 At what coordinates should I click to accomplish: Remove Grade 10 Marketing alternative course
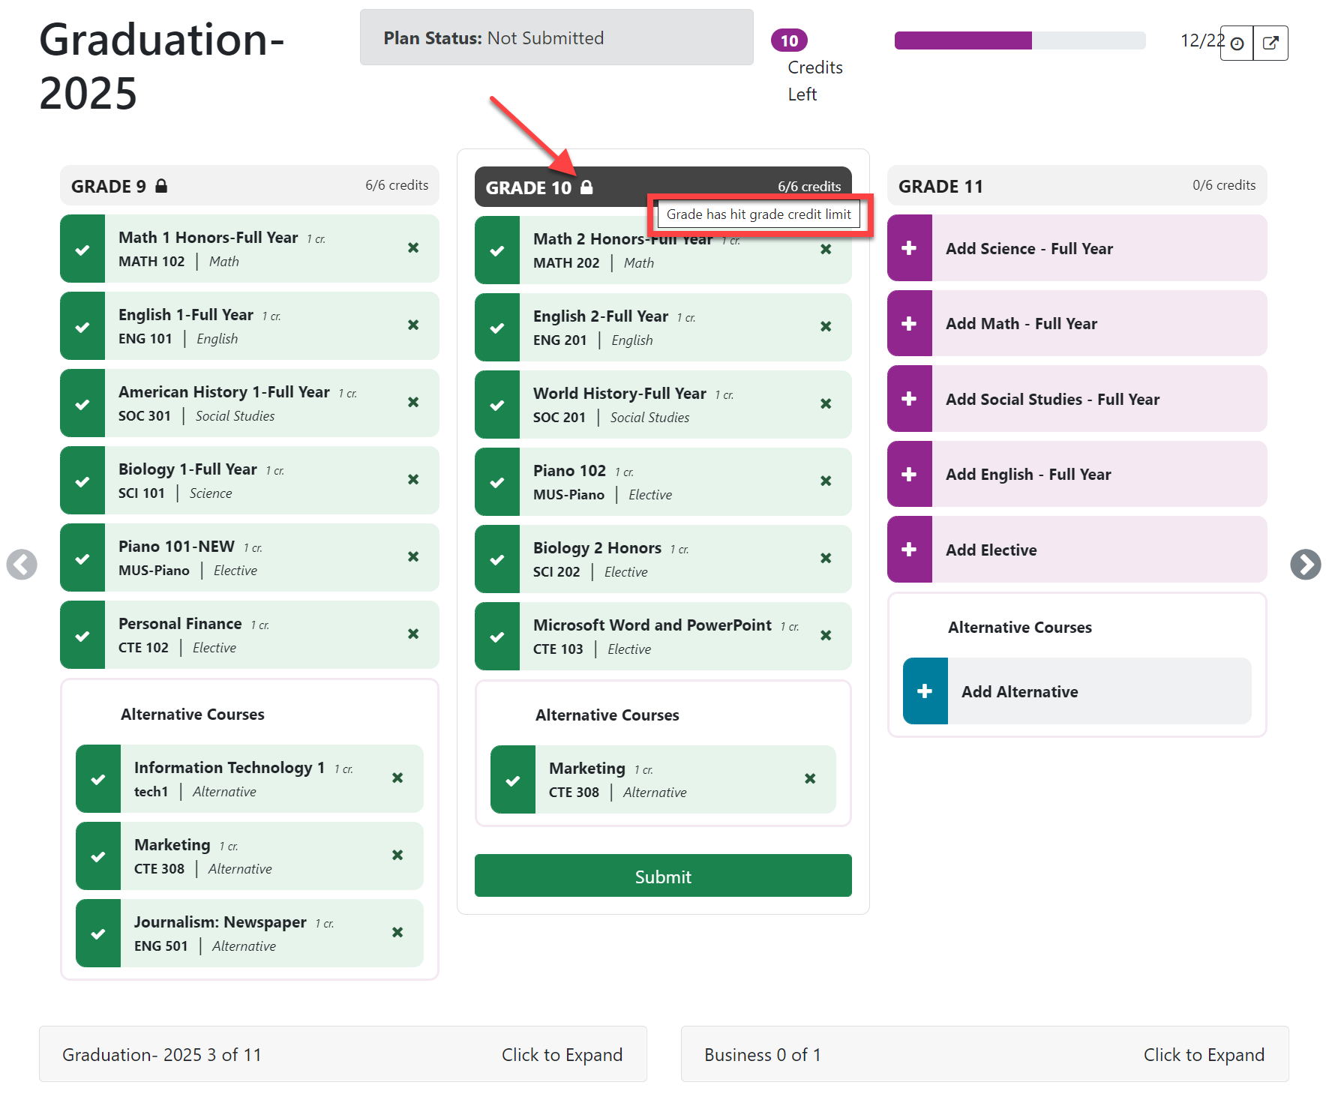click(810, 779)
